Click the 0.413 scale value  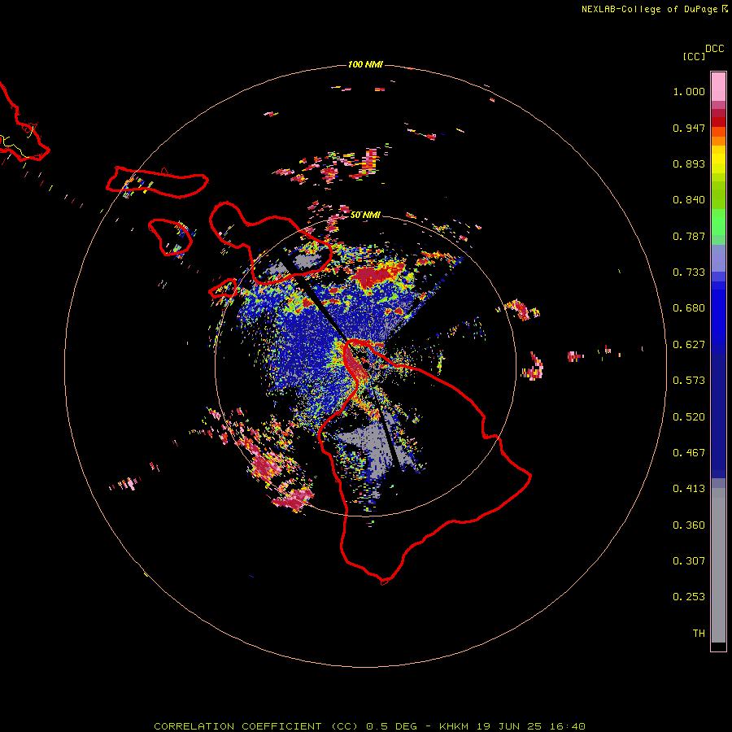(x=689, y=489)
